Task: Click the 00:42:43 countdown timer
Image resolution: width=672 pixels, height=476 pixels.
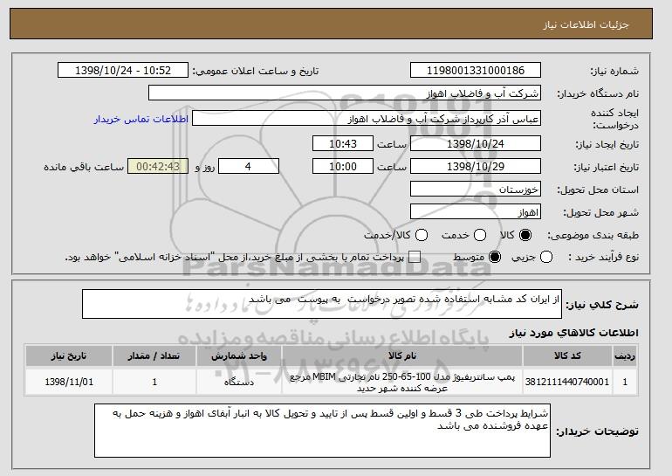Action: pyautogui.click(x=157, y=166)
